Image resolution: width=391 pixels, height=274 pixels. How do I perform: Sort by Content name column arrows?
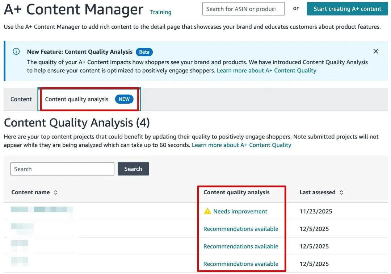click(x=56, y=192)
